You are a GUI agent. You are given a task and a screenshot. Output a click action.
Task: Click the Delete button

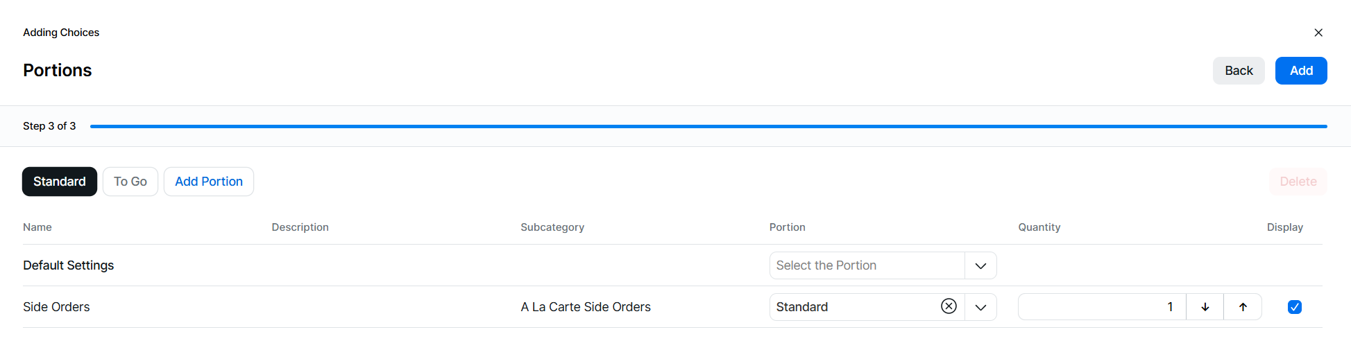coord(1298,182)
